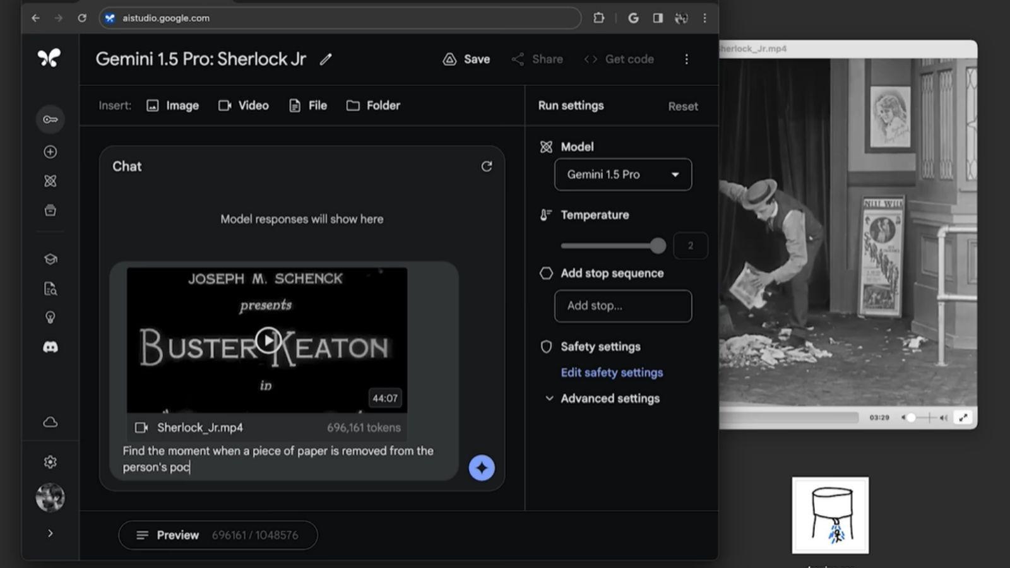Open the Discord icon in sidebar
The image size is (1010, 568).
click(50, 347)
